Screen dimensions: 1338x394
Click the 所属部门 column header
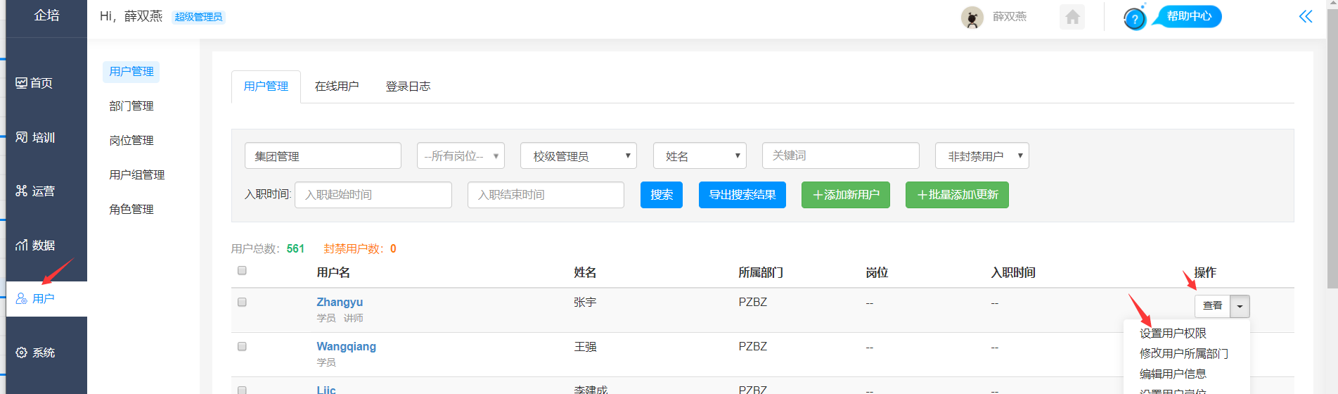761,273
